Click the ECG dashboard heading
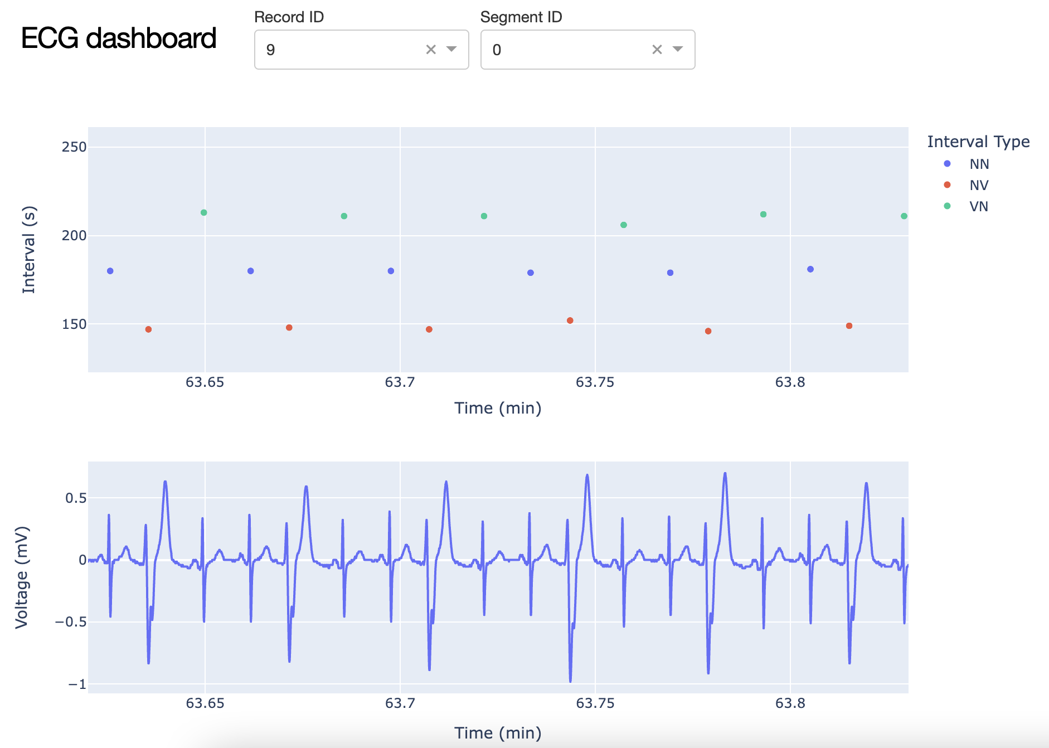This screenshot has height=748, width=1049. pos(119,38)
